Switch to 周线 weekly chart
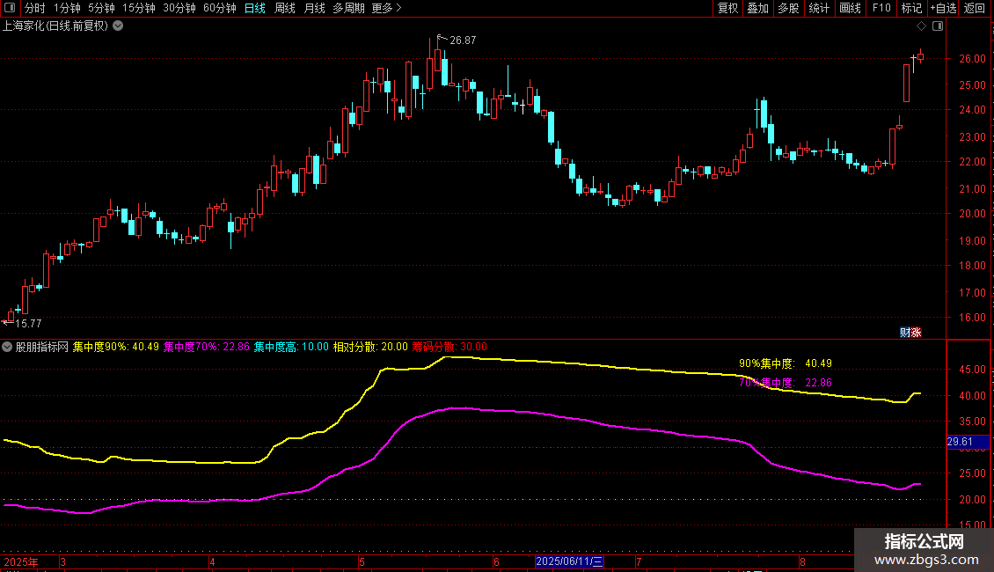 point(285,8)
